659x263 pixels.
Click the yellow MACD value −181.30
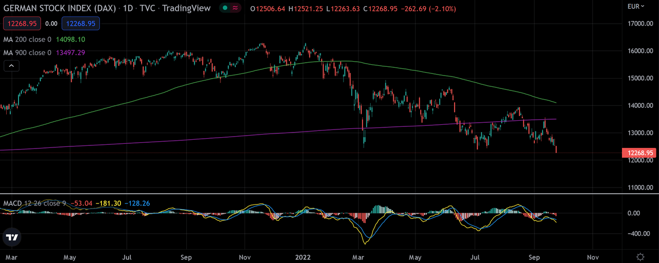109,203
